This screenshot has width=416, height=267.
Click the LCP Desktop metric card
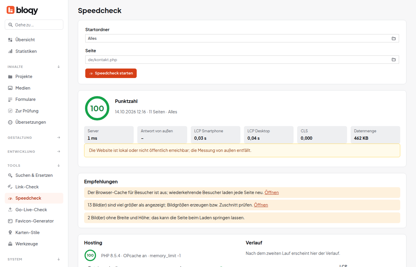pyautogui.click(x=269, y=135)
